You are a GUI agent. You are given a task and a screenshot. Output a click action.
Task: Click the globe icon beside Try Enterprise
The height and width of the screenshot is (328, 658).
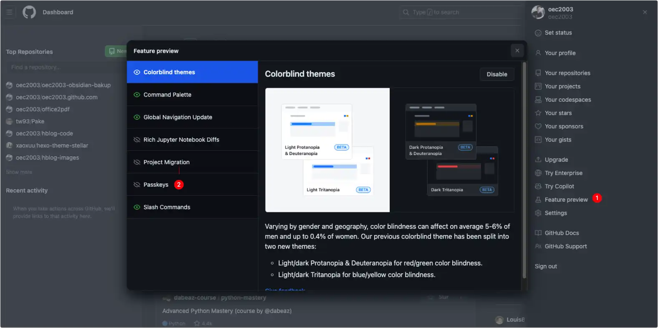pos(538,173)
